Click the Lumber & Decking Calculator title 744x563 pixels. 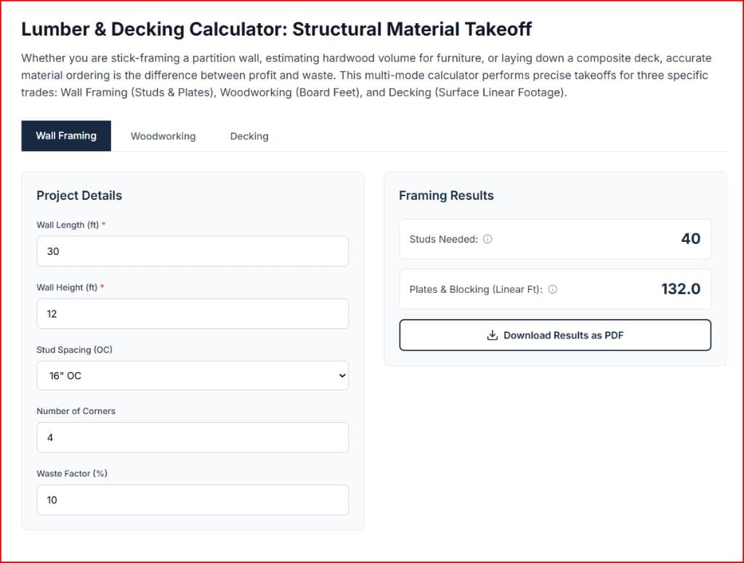click(x=277, y=29)
